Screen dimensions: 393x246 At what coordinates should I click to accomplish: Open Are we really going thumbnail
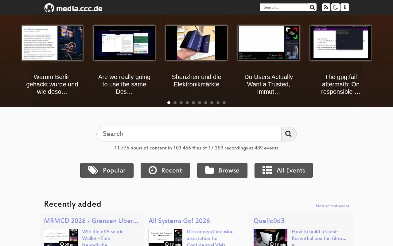pyautogui.click(x=124, y=43)
